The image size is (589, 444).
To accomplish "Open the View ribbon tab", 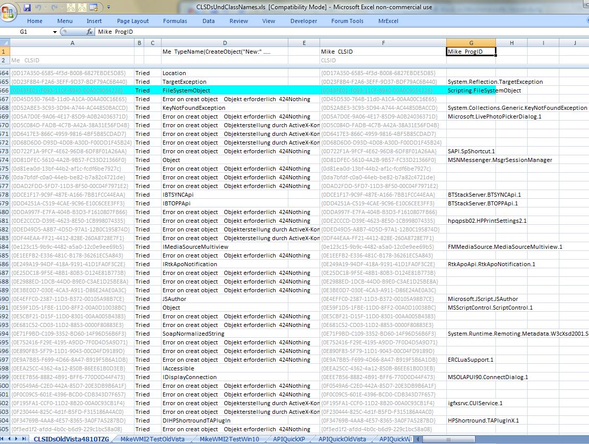I will pos(268,21).
